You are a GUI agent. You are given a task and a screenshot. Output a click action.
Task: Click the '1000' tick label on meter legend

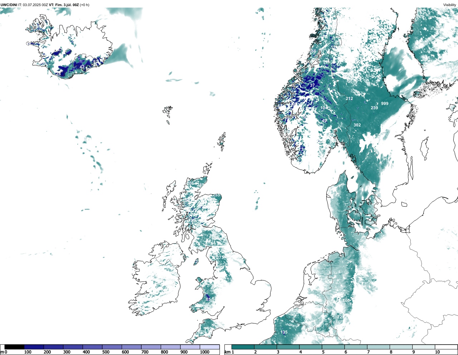coord(204,352)
